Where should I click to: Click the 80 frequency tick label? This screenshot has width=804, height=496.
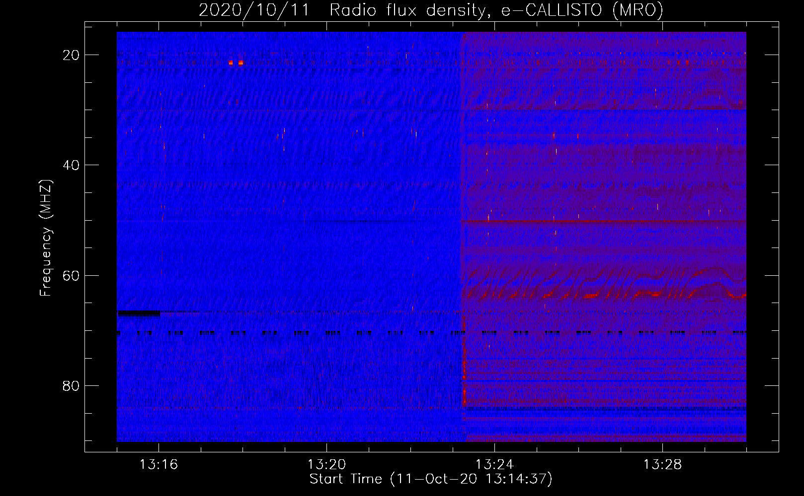(71, 385)
